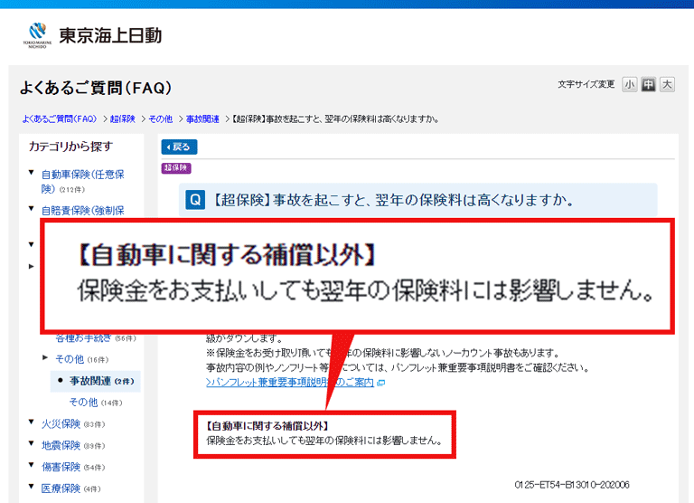Open category 自賠責保険(強制保険)

click(x=82, y=211)
